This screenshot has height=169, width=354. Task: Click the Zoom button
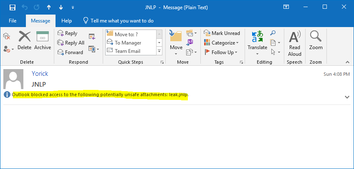tap(316, 40)
